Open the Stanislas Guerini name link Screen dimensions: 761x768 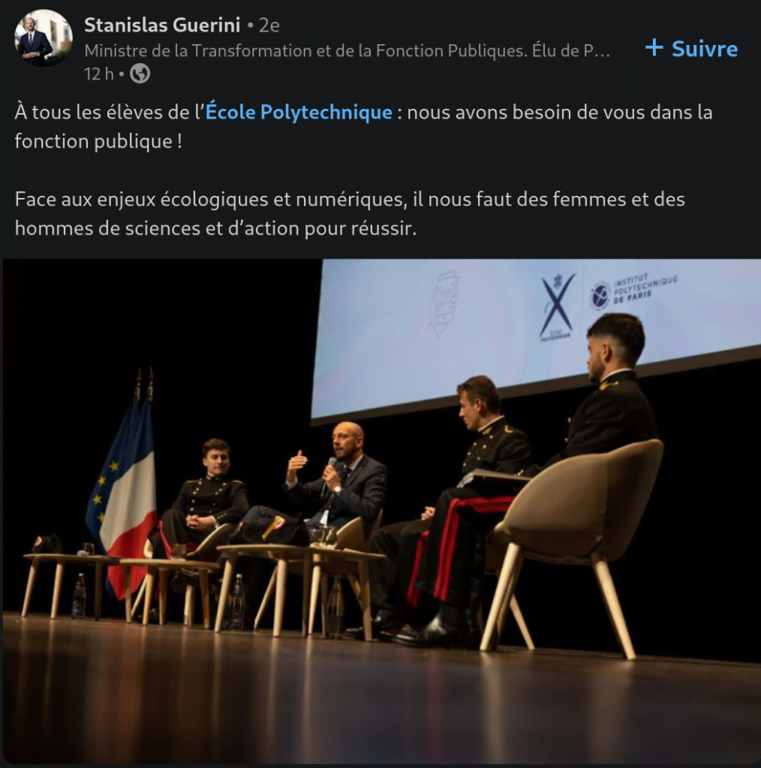coord(162,25)
